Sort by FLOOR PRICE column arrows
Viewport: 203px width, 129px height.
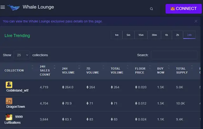point(150,67)
